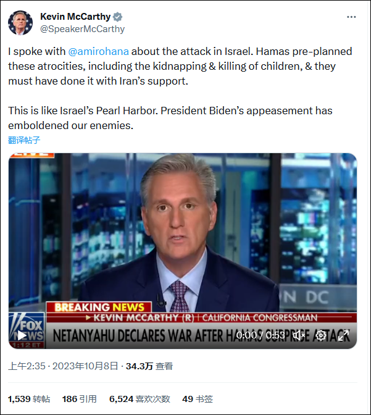Viewport: 371px width, 415px height.
Task: View the 6,524 likes list
Action: click(139, 399)
